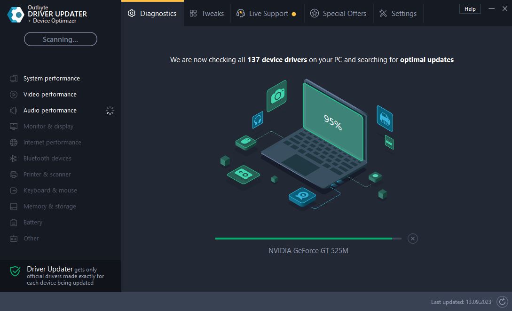The image size is (512, 311).
Task: Click the Last updated: 13.09.2023 text
Action: click(x=461, y=302)
